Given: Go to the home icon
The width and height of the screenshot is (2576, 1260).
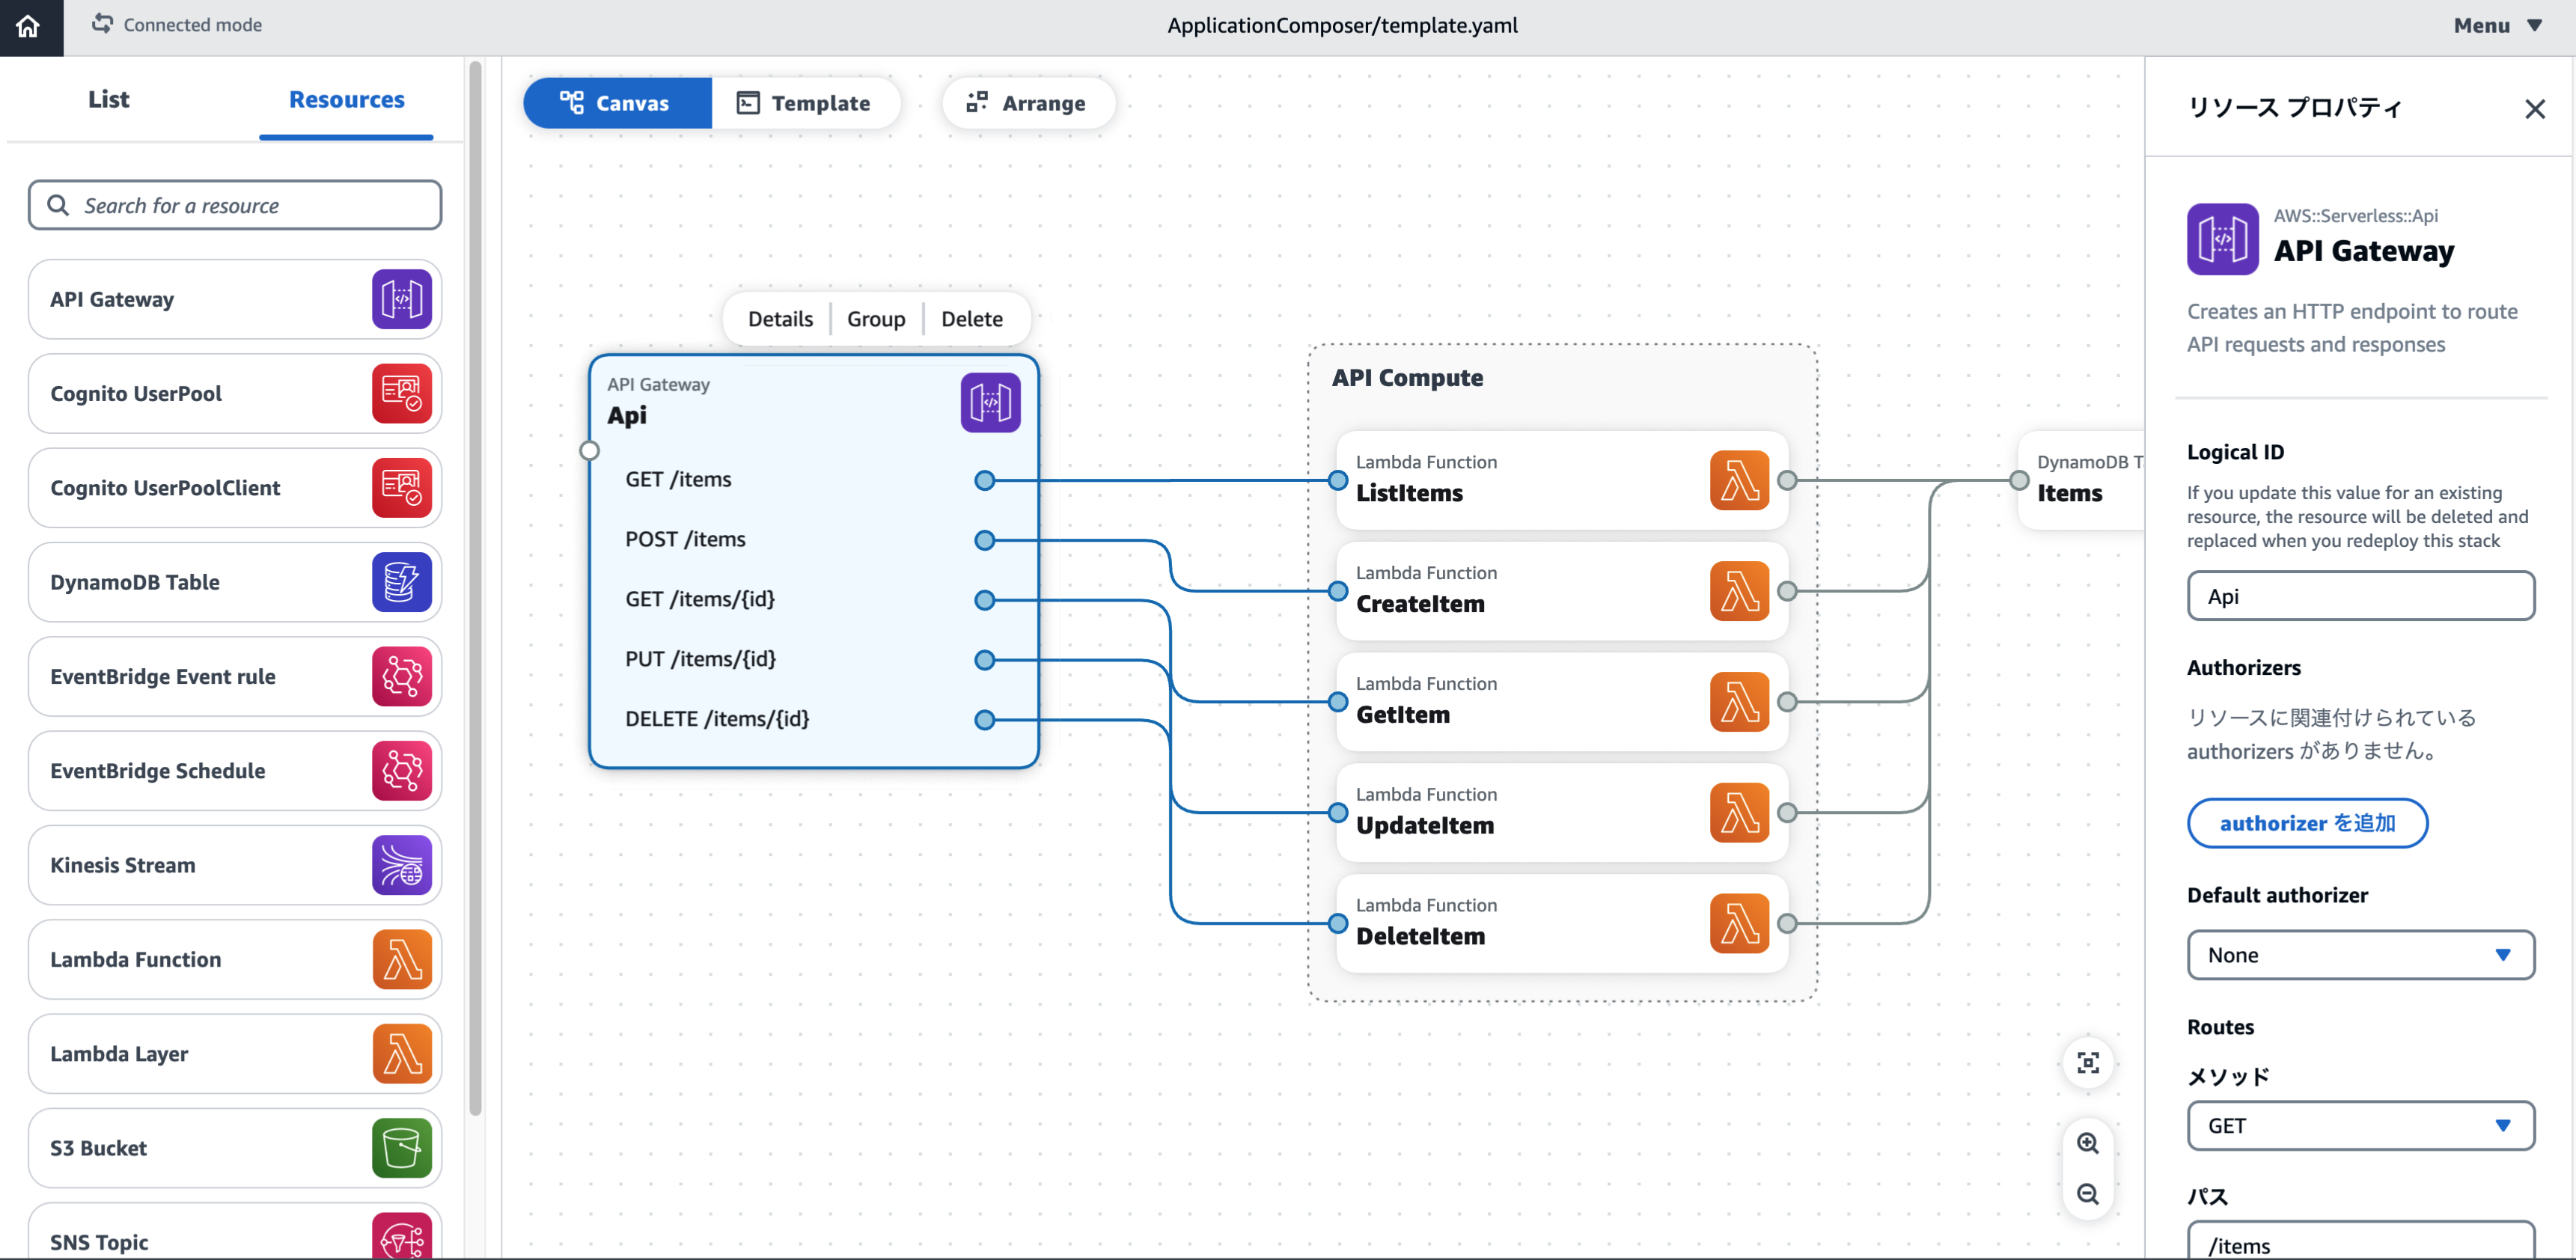Looking at the screenshot, I should click(29, 26).
